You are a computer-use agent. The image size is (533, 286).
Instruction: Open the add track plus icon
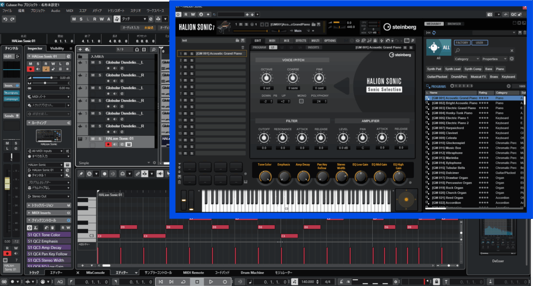coord(80,49)
